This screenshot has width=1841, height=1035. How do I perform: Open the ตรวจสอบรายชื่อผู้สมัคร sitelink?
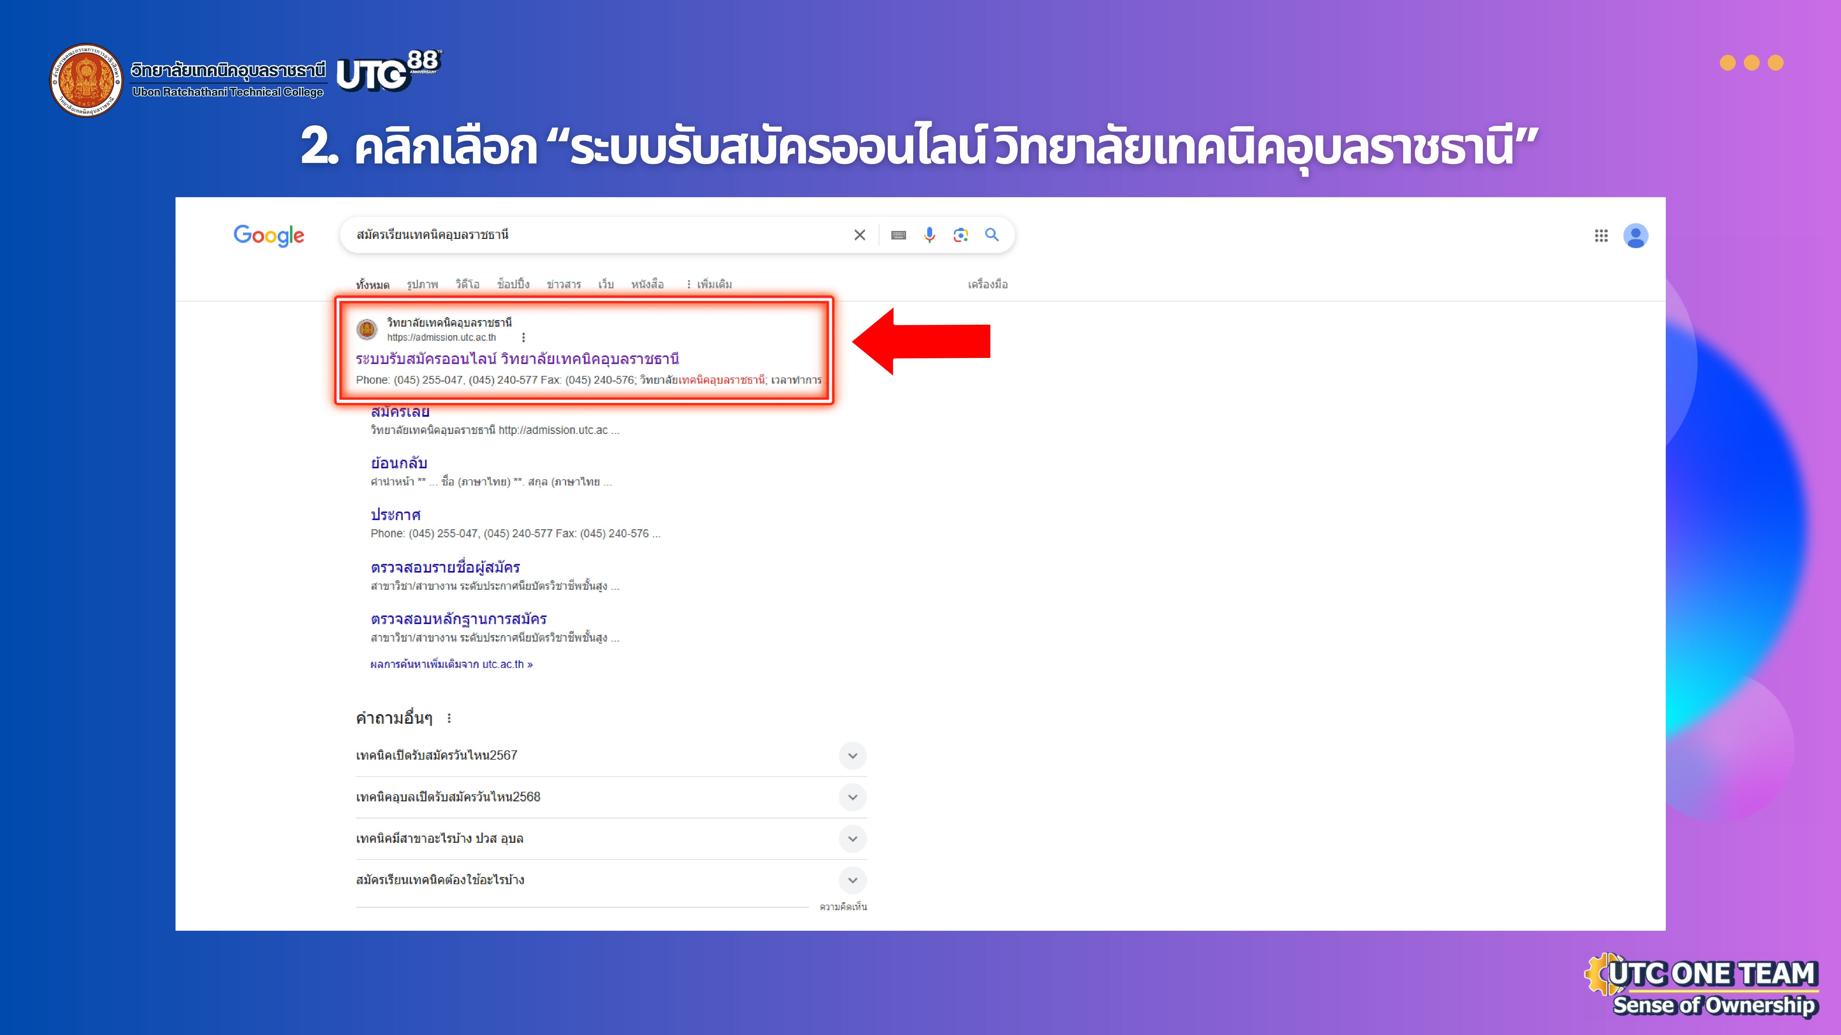(x=445, y=567)
